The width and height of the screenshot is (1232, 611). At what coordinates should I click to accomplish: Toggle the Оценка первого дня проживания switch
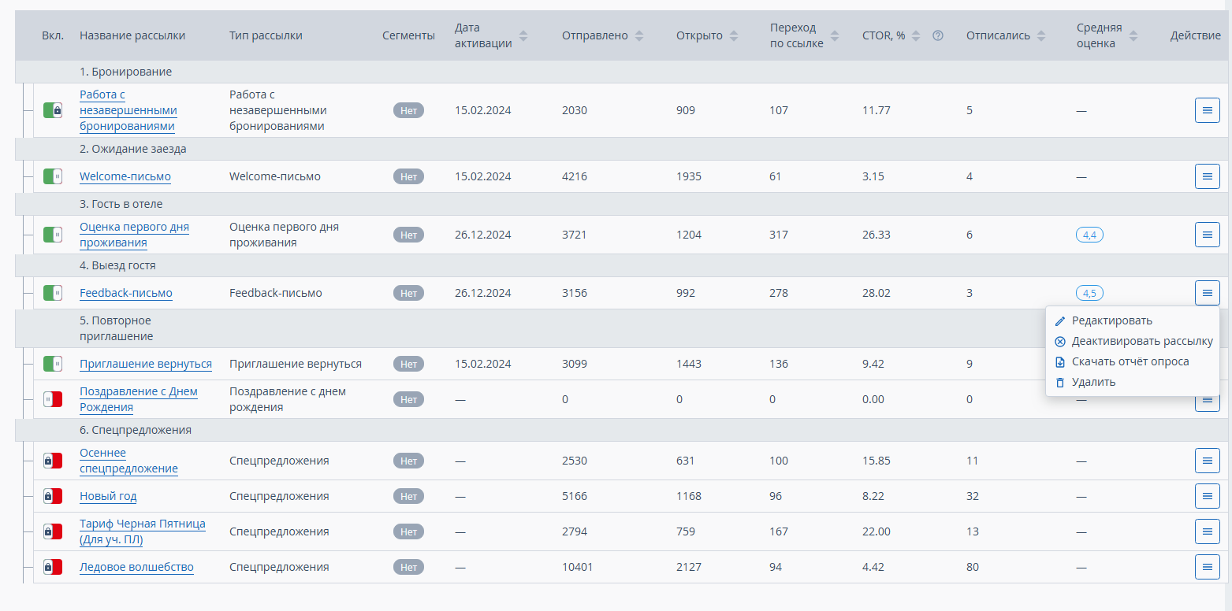(x=53, y=235)
